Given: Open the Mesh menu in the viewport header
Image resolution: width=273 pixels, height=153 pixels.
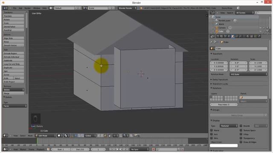Looking at the screenshot, I should pos(30,136).
